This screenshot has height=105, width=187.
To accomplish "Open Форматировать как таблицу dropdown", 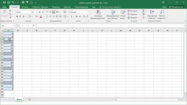I will 113,15.
